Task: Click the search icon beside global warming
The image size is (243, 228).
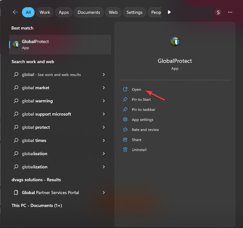Action: pos(16,101)
